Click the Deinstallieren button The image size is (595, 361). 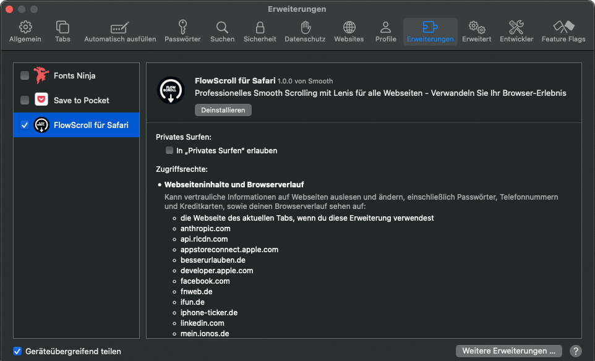(223, 110)
